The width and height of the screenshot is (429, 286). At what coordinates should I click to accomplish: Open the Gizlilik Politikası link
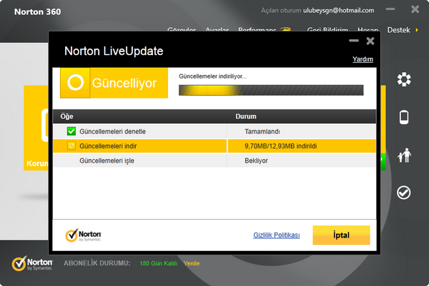(276, 235)
